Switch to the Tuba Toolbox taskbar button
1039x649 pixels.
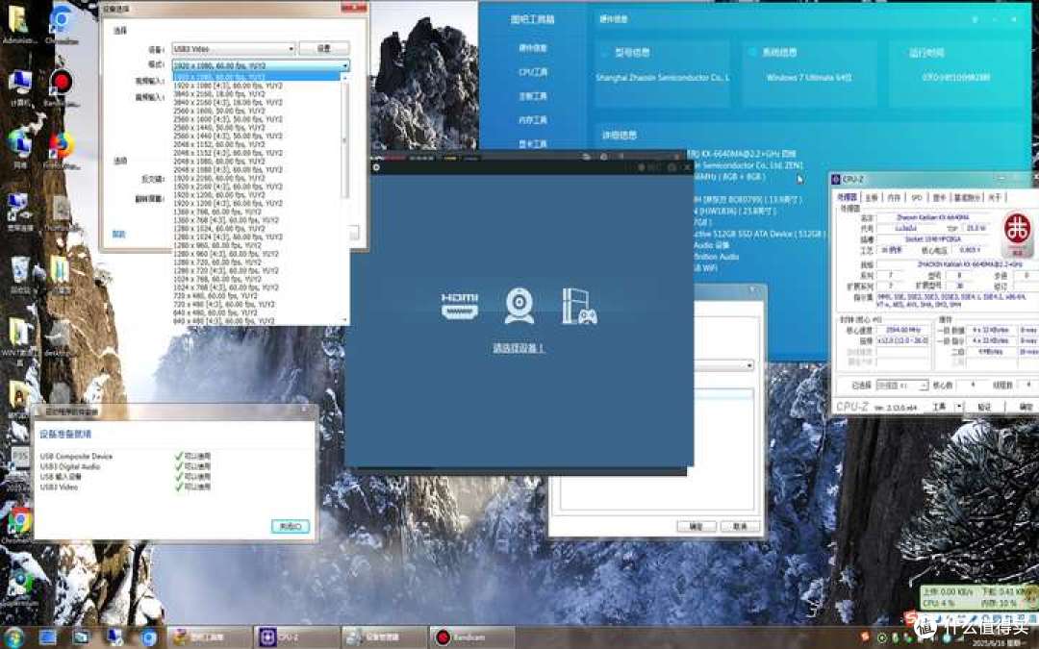(x=210, y=637)
